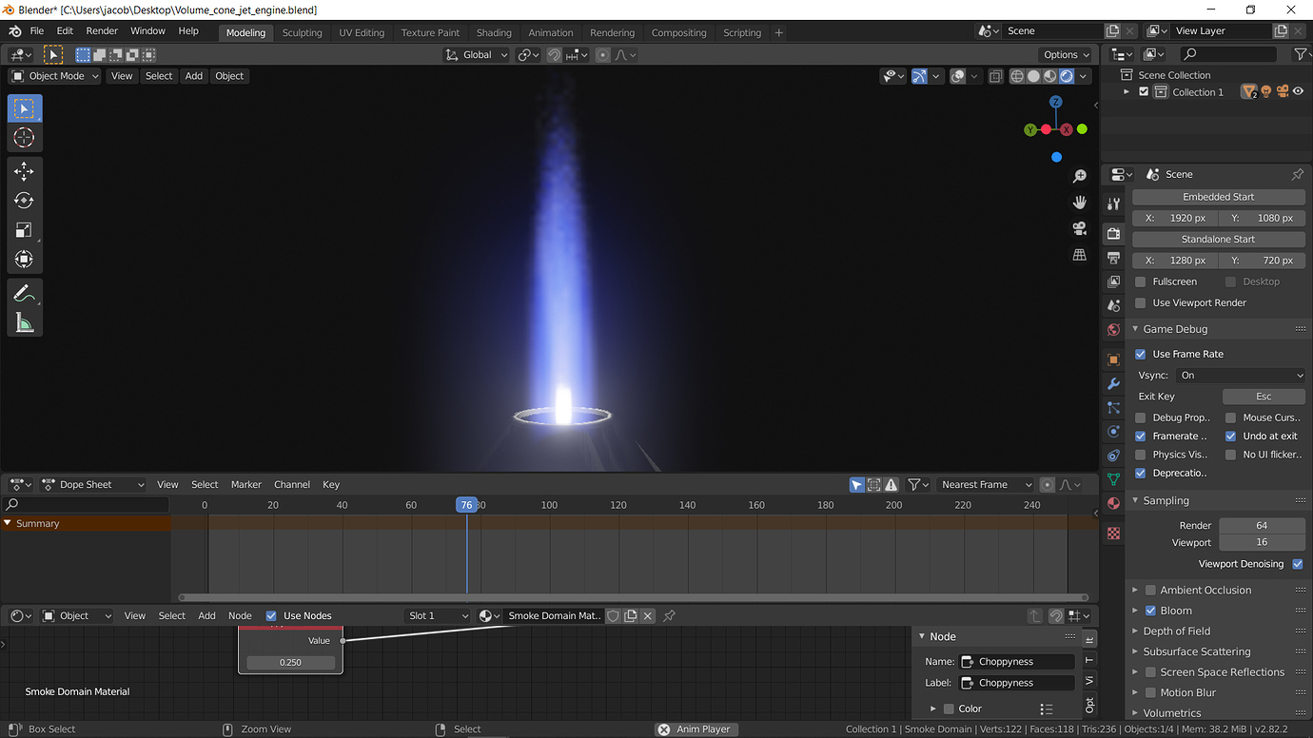
Task: Click the Esc Exit Key button
Action: (x=1264, y=396)
